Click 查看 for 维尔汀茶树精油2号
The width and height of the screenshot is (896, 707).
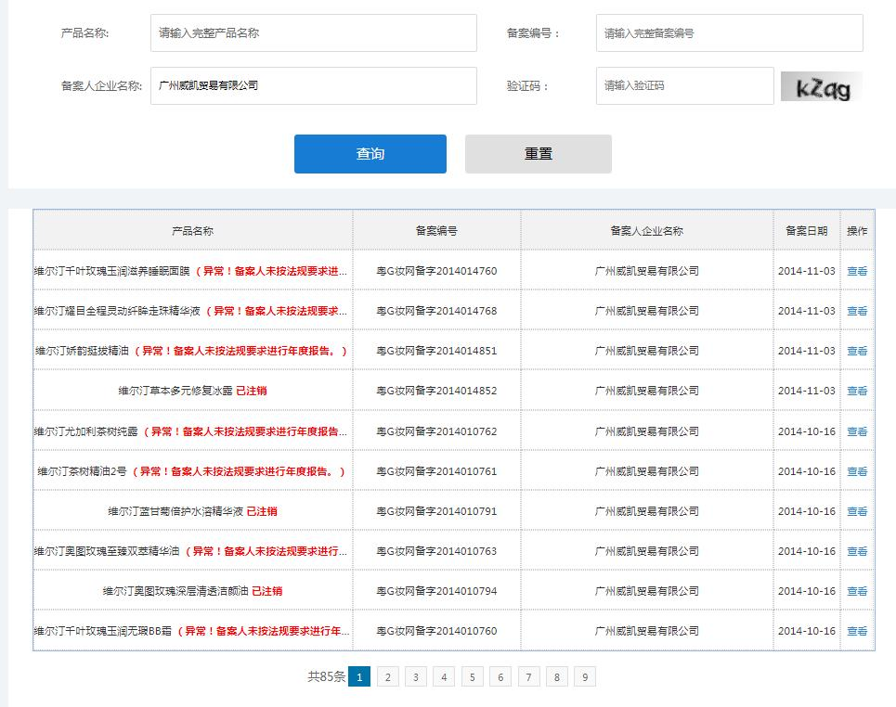pos(856,471)
